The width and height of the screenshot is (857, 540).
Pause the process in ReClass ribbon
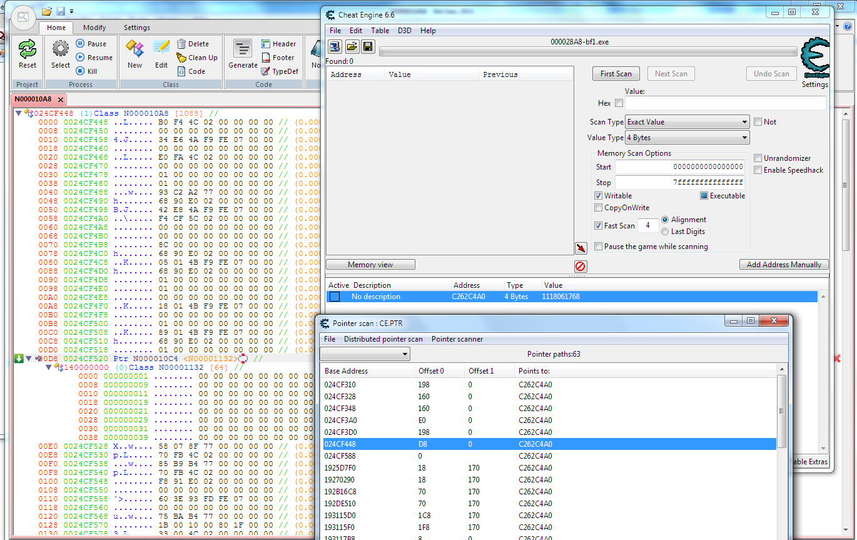coord(91,44)
